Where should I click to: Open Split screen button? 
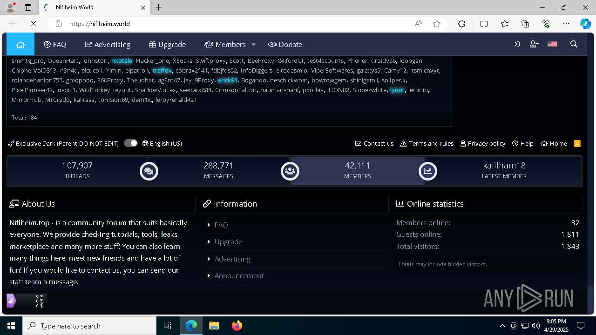pos(484,24)
